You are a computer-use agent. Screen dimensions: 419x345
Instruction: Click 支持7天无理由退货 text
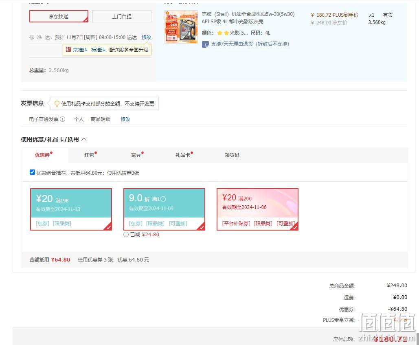[250, 44]
